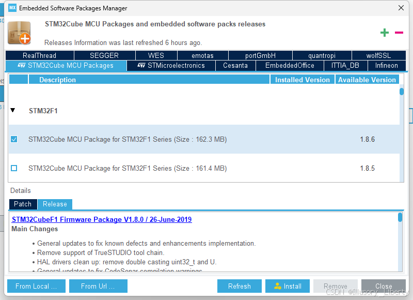Select the portGmbH tab
413x300 pixels.
pyautogui.click(x=260, y=55)
